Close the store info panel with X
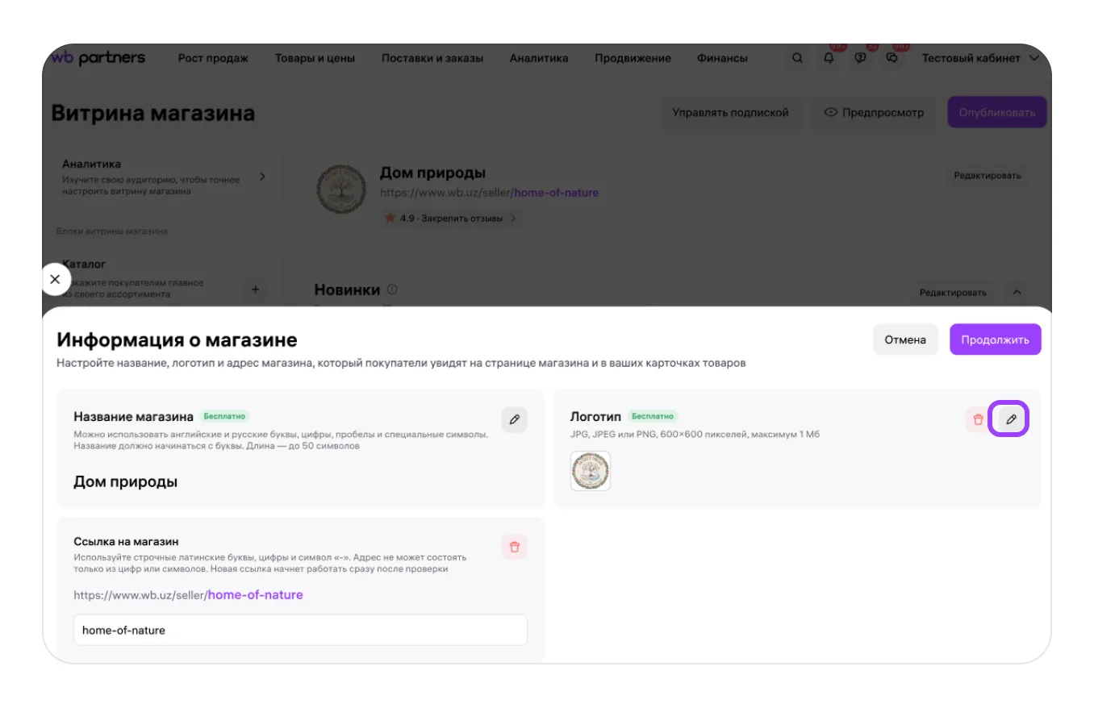 [x=55, y=280]
